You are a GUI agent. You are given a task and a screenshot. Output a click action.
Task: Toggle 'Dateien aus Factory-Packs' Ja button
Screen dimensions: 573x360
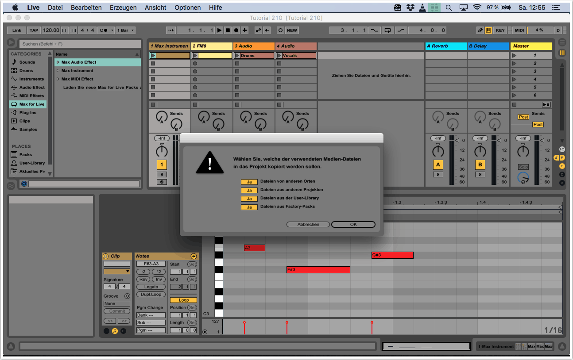click(249, 207)
